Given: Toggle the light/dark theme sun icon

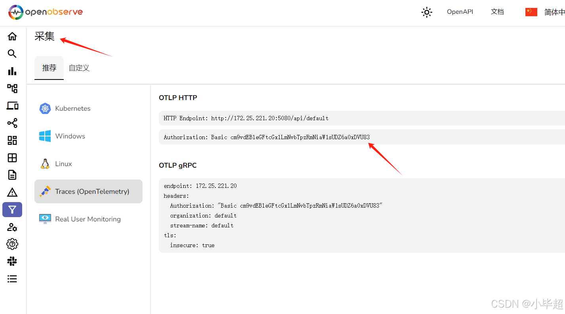Looking at the screenshot, I should pyautogui.click(x=426, y=12).
